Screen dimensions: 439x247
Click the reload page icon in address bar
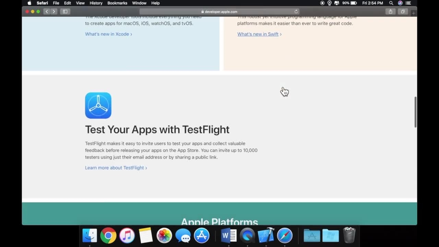(x=296, y=12)
